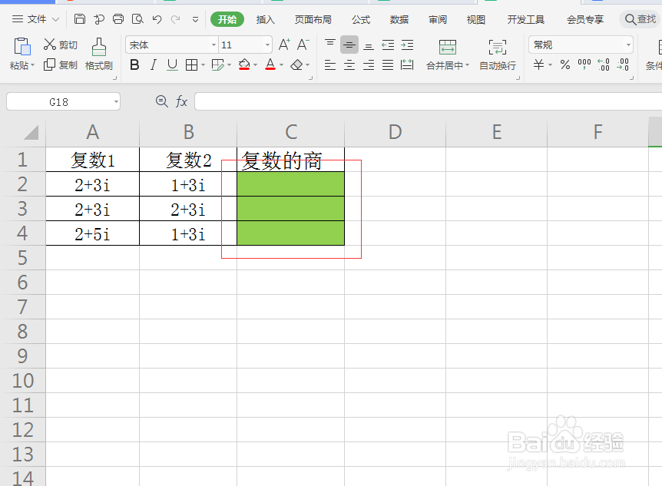
Task: Increase indent icon
Action: point(408,45)
